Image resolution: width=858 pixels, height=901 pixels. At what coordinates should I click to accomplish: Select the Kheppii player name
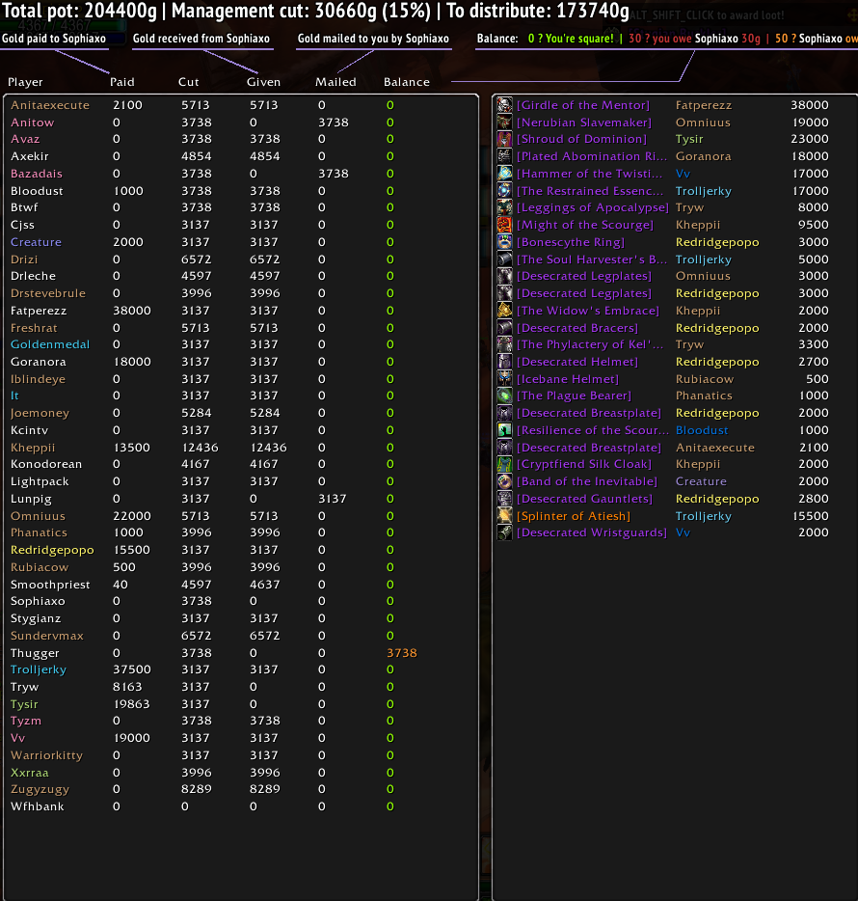click(x=33, y=448)
